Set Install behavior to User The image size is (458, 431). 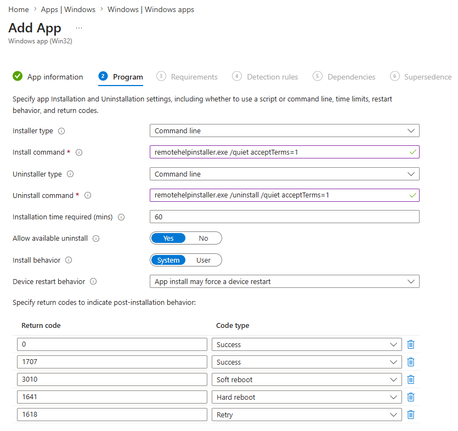click(203, 260)
